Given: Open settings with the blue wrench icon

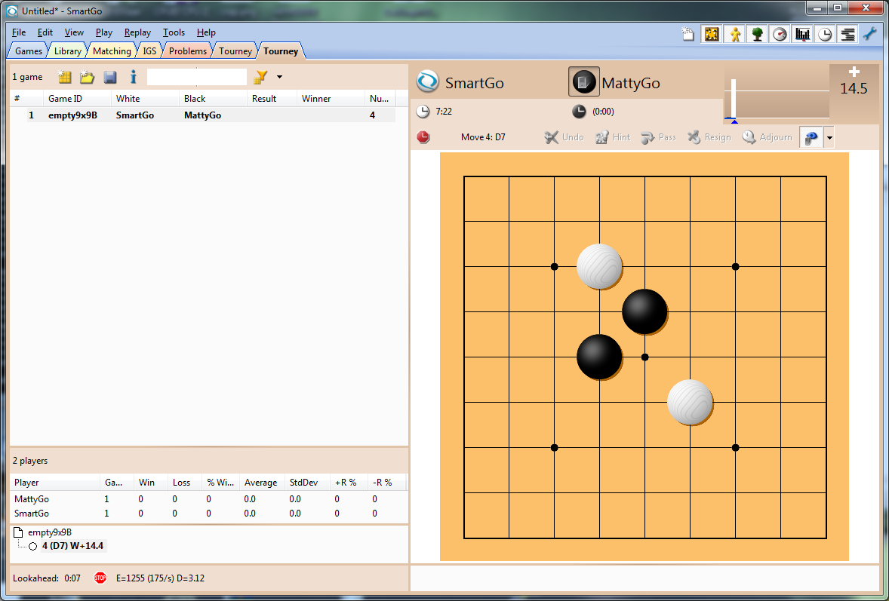Looking at the screenshot, I should pyautogui.click(x=869, y=34).
